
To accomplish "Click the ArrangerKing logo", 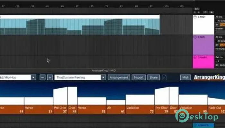I will click(x=208, y=77).
